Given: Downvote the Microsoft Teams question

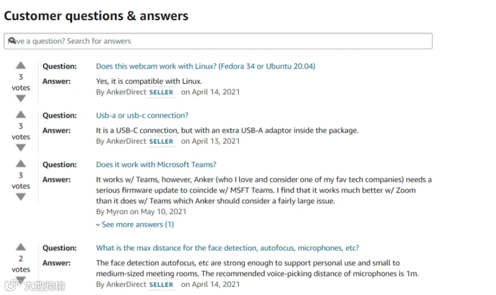Looking at the screenshot, I should 20,197.
